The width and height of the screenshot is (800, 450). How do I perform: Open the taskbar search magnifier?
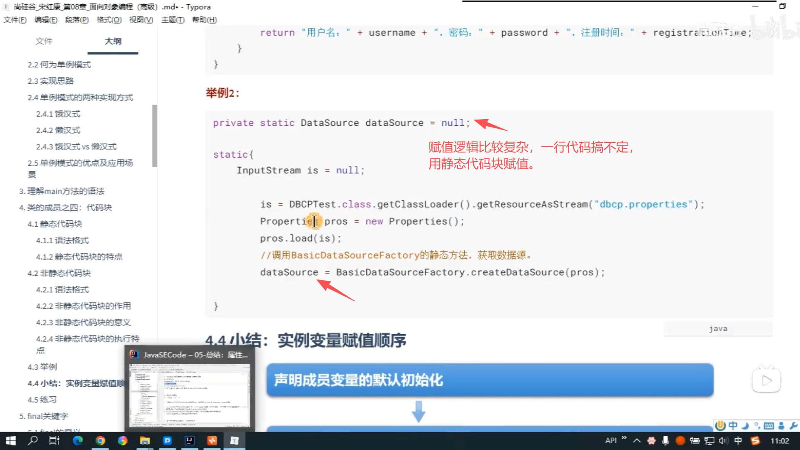(x=32, y=440)
